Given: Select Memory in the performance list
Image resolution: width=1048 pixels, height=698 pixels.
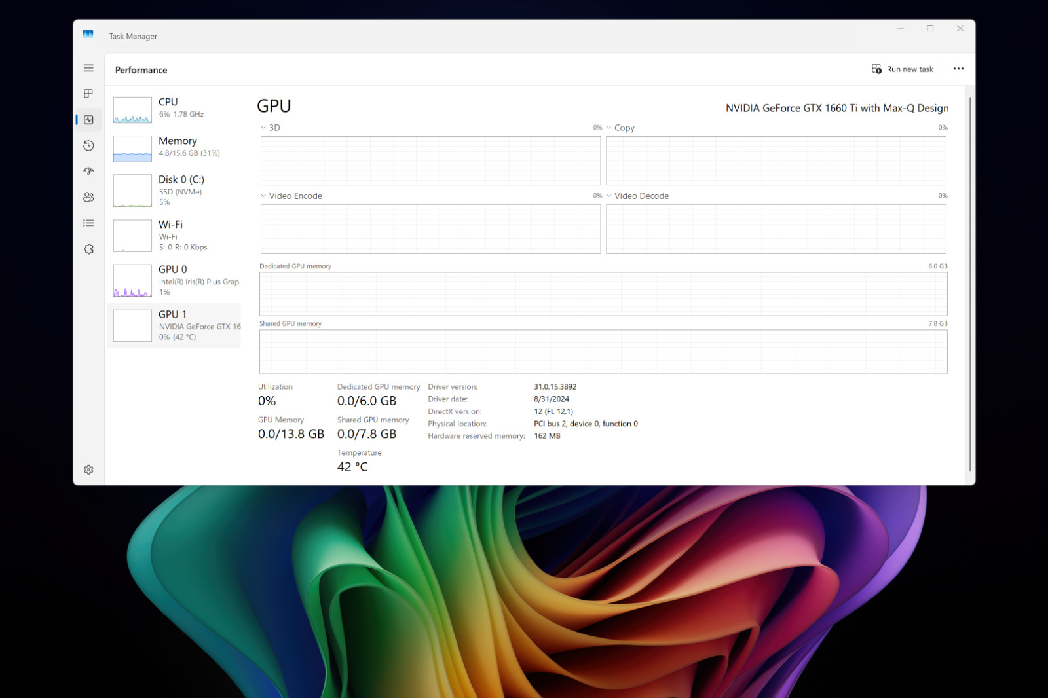Looking at the screenshot, I should [174, 148].
